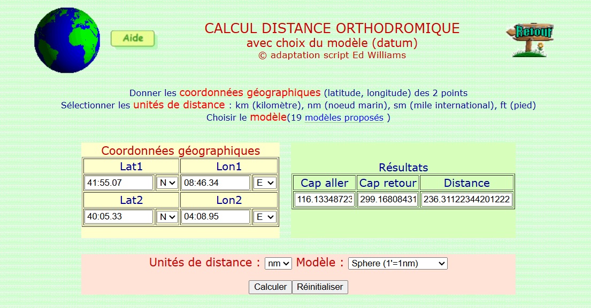591x308 pixels.
Task: Open the hemisphere dropdown next to Lat1
Action: (166, 182)
